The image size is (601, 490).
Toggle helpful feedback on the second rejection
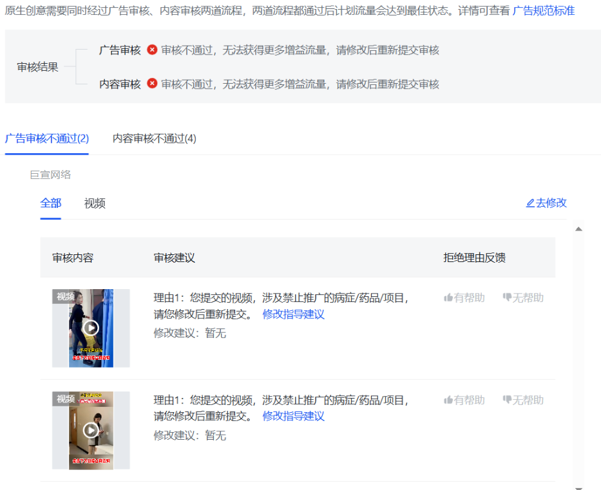(464, 400)
